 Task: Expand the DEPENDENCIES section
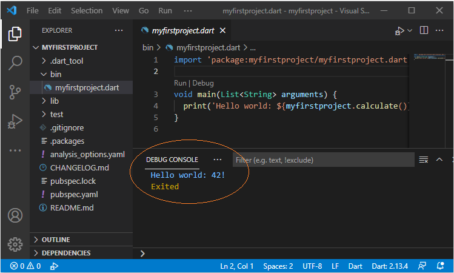click(36, 253)
